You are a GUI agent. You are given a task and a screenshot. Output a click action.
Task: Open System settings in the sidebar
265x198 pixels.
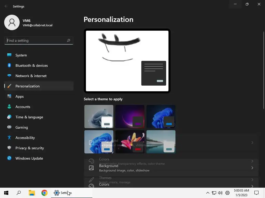(x=39, y=55)
